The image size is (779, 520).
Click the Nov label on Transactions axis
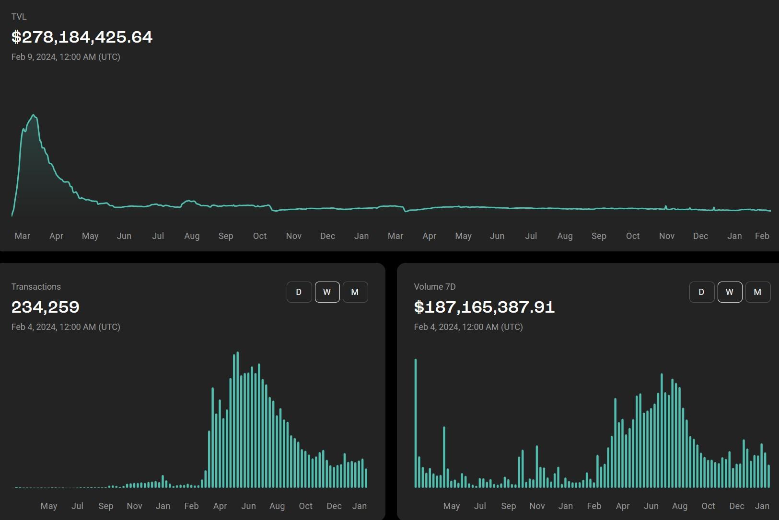[x=134, y=506]
